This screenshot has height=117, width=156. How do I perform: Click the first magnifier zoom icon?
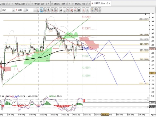pyautogui.click(x=45, y=10)
